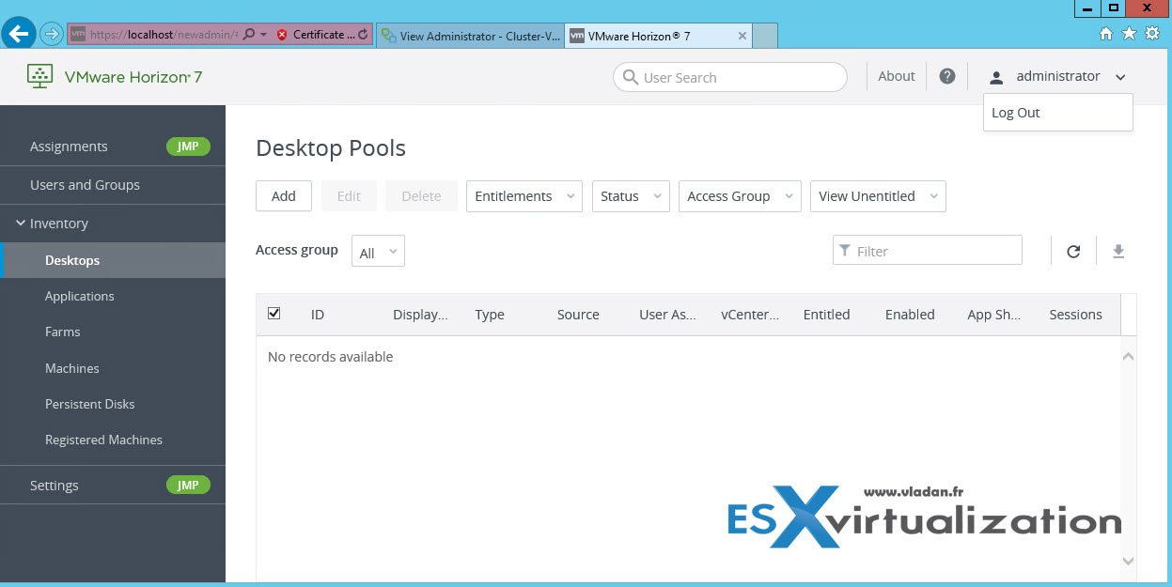Open Machines in the sidebar

tap(72, 368)
